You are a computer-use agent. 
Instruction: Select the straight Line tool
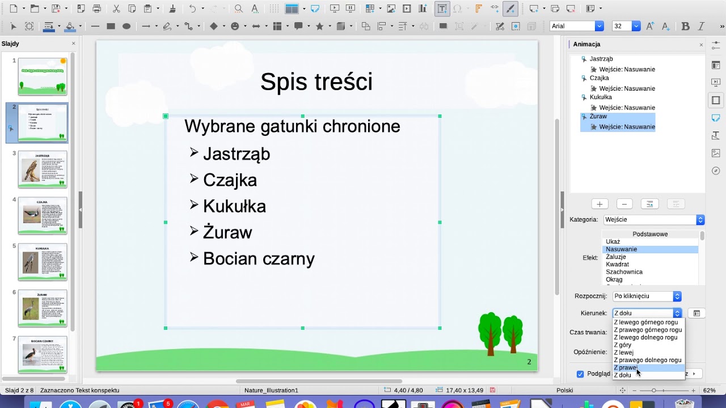[95, 26]
